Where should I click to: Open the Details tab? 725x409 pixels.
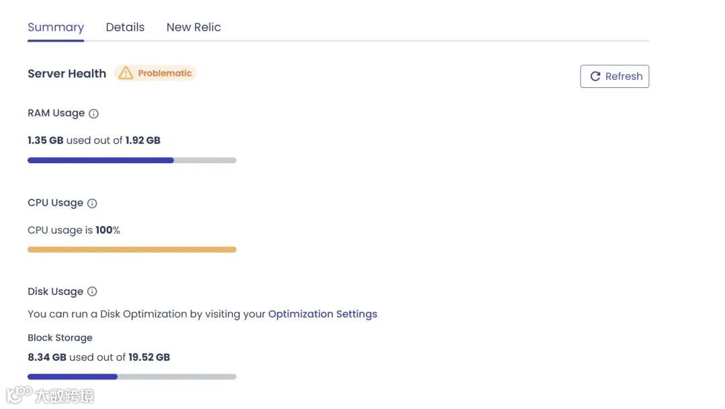[125, 28]
